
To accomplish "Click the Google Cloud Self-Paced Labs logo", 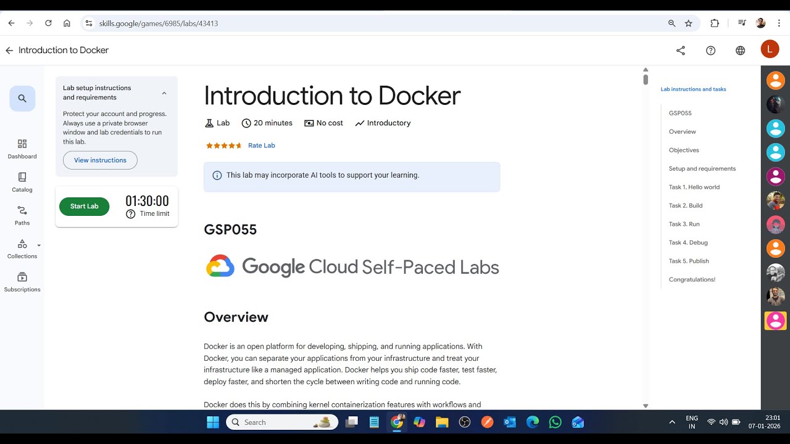I will pyautogui.click(x=352, y=266).
